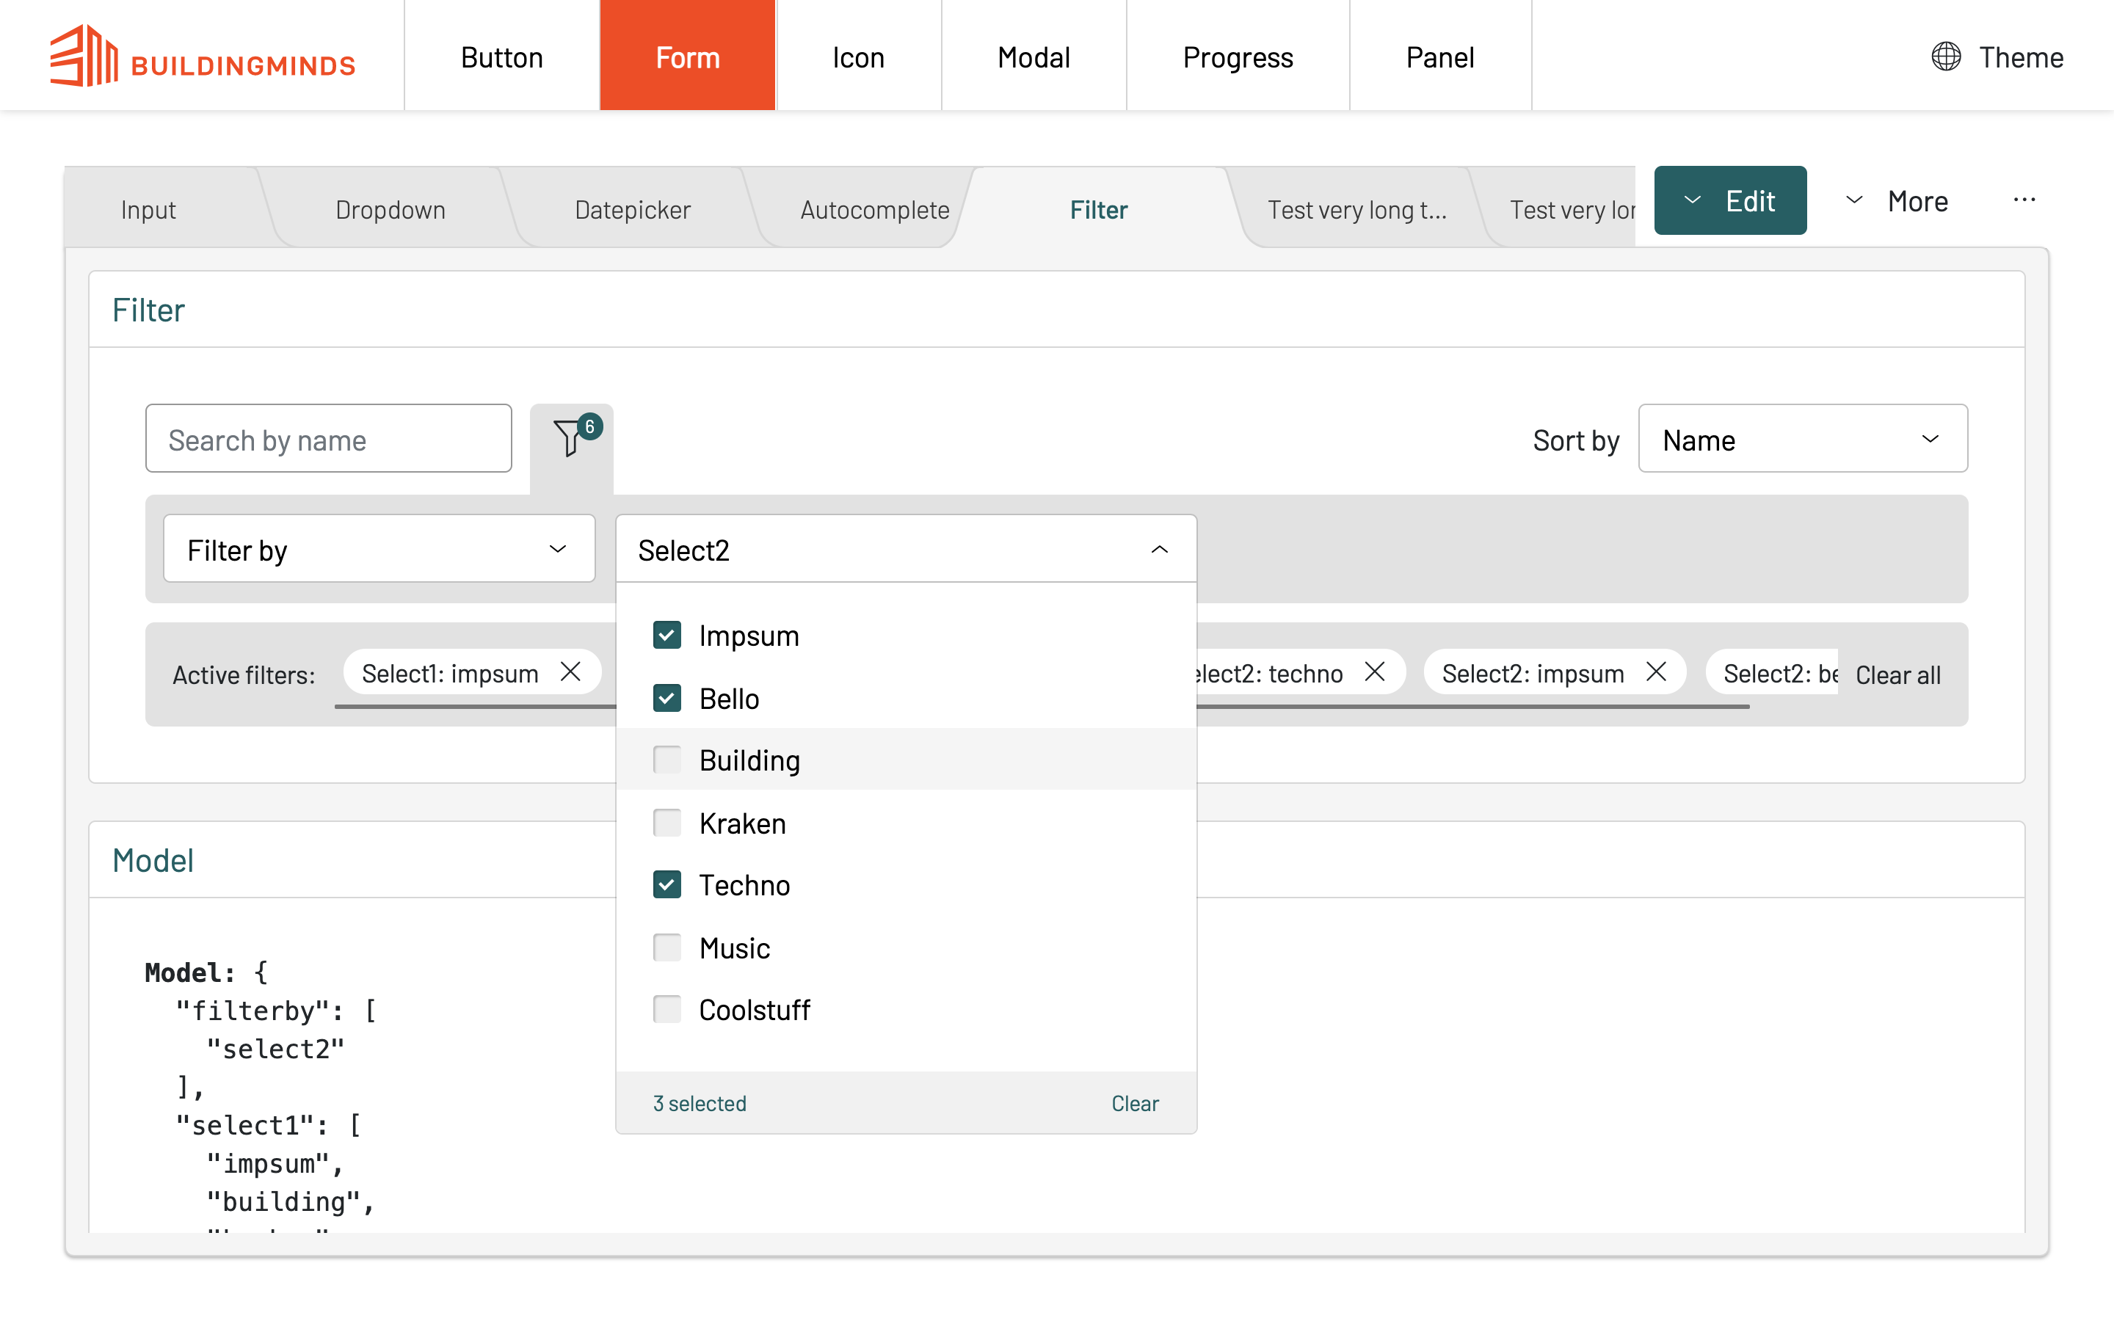The width and height of the screenshot is (2114, 1321).
Task: Click the Filter panel heading
Action: click(x=148, y=310)
